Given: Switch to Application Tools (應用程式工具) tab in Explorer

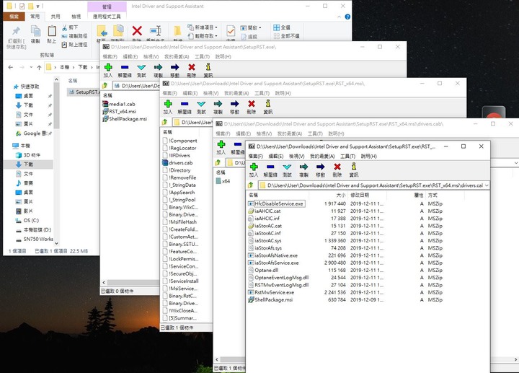Looking at the screenshot, I should coord(107,16).
